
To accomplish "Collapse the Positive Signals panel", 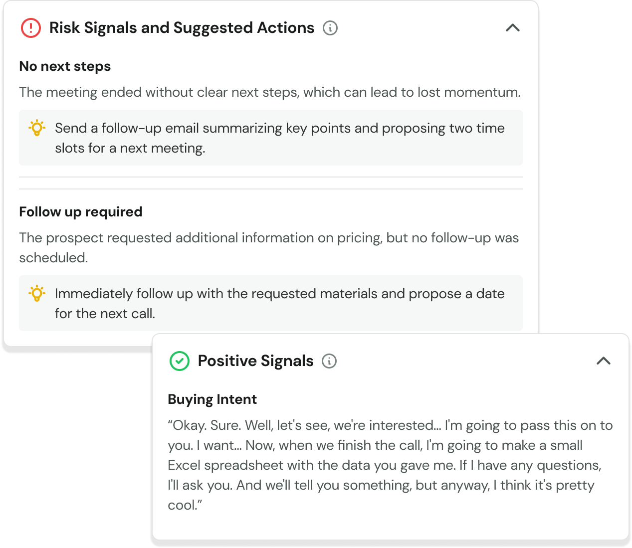I will pos(604,361).
